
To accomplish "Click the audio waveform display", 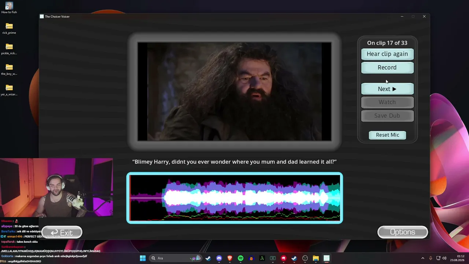I will point(234,198).
